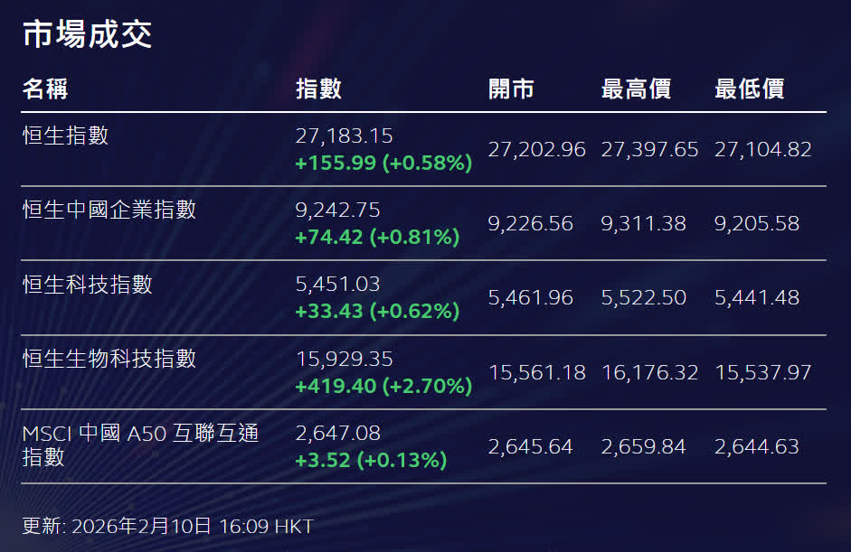Click the high price 16,176.32
This screenshot has width=851, height=552.
coord(649,372)
